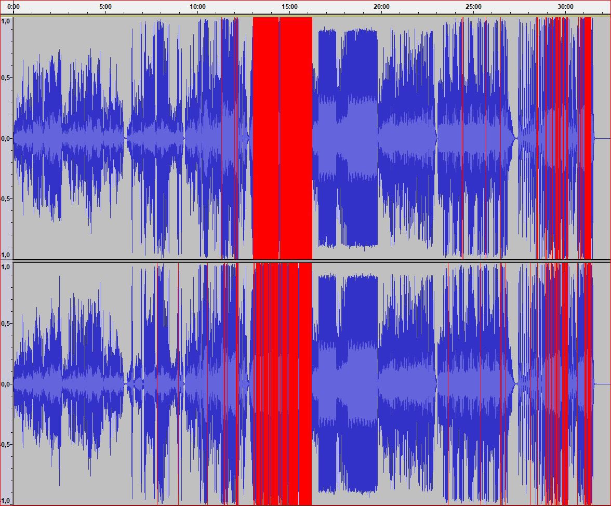Image resolution: width=611 pixels, height=506 pixels.
Task: Click the 5:00 mark on the timeline ruler
Action: (105, 7)
